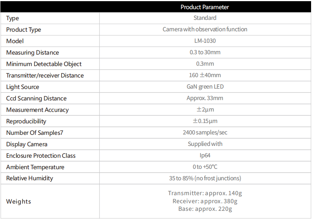
Task: Select the Ambient Temperature label
Action: click(x=35, y=167)
